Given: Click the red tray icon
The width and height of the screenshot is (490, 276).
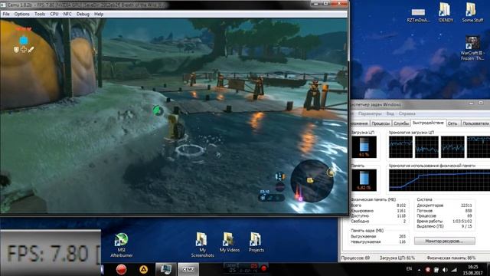Looking at the screenshot, I should click(x=427, y=270).
